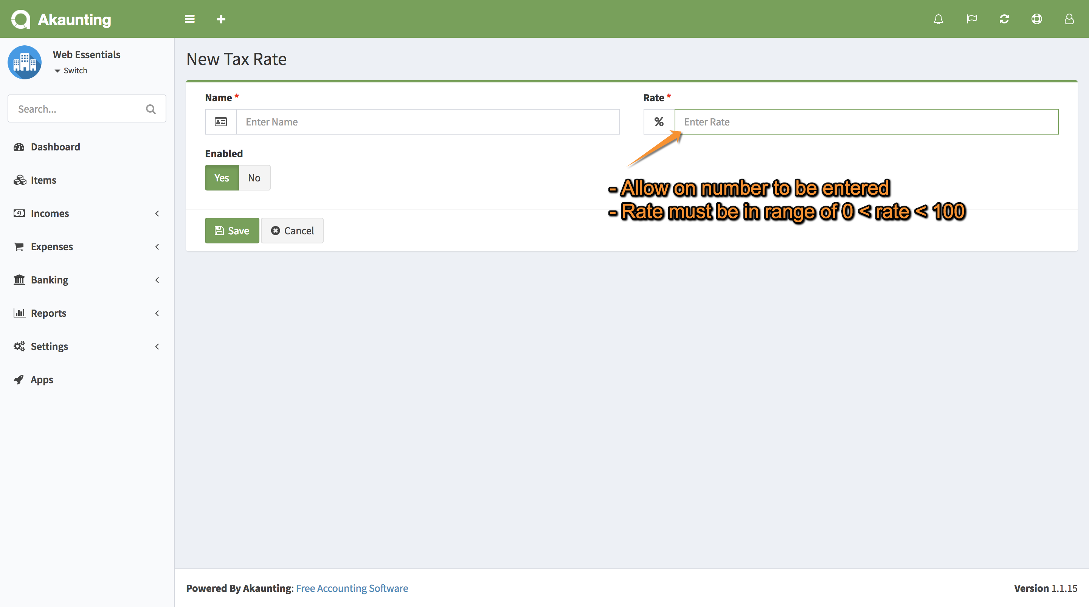Open the company Switch dropdown
1089x607 pixels.
tap(70, 71)
